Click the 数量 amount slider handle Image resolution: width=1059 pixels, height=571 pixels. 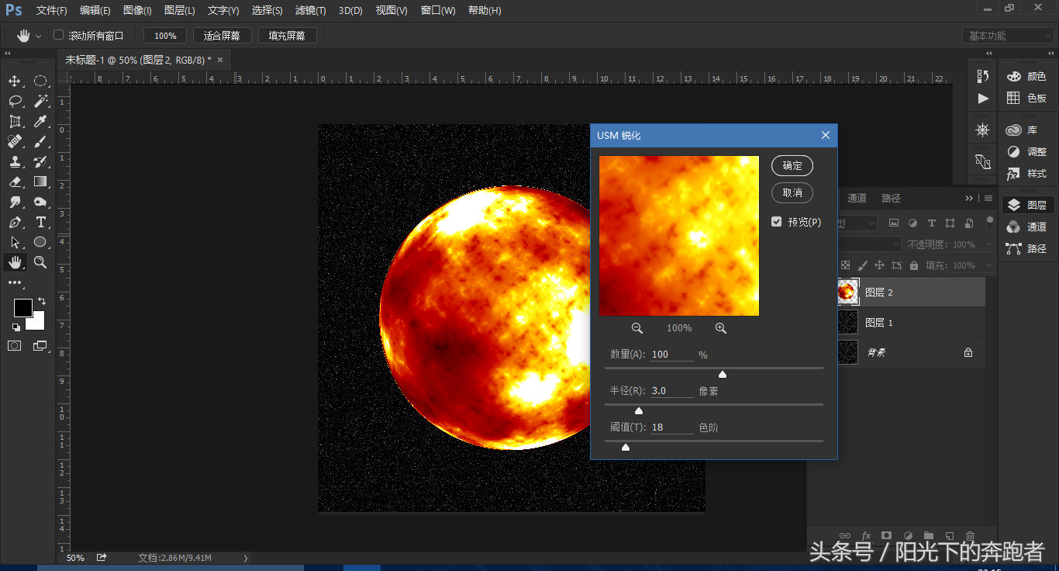click(x=723, y=375)
